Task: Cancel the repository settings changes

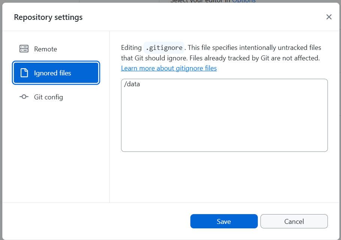Action: (294, 221)
